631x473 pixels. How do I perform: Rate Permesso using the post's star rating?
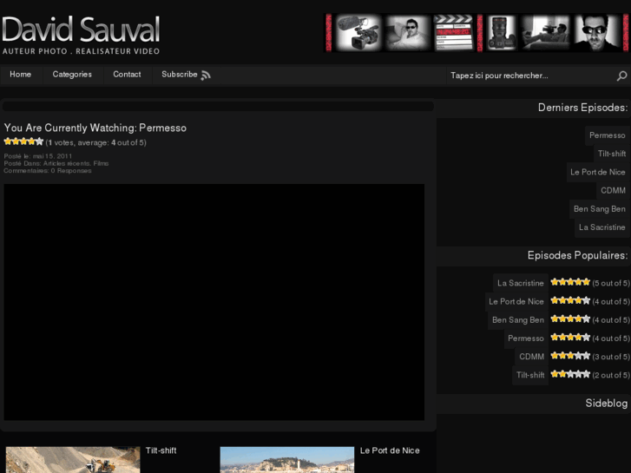23,141
